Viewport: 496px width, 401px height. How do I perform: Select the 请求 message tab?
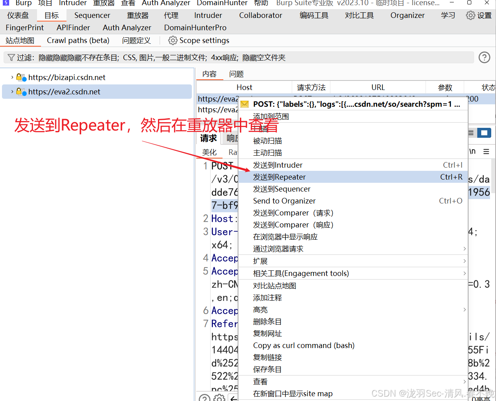[x=209, y=138]
